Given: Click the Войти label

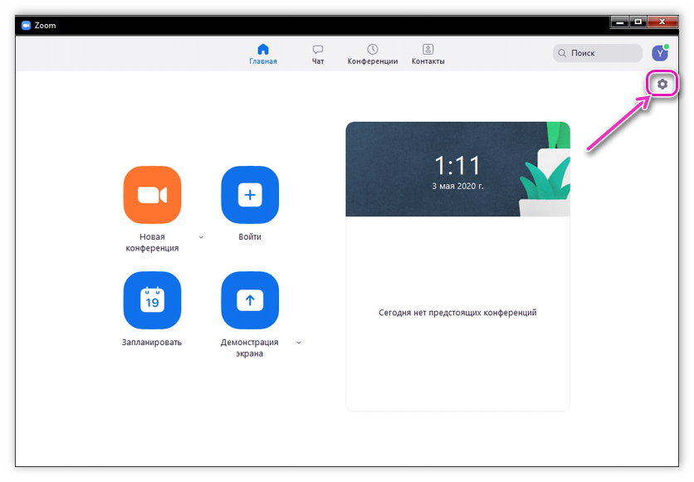Looking at the screenshot, I should coord(250,236).
